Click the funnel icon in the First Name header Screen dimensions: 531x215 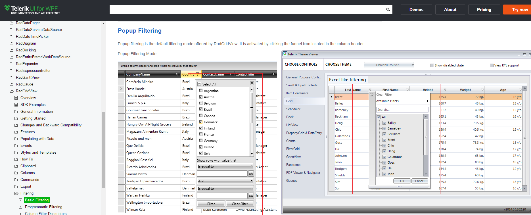(407, 90)
